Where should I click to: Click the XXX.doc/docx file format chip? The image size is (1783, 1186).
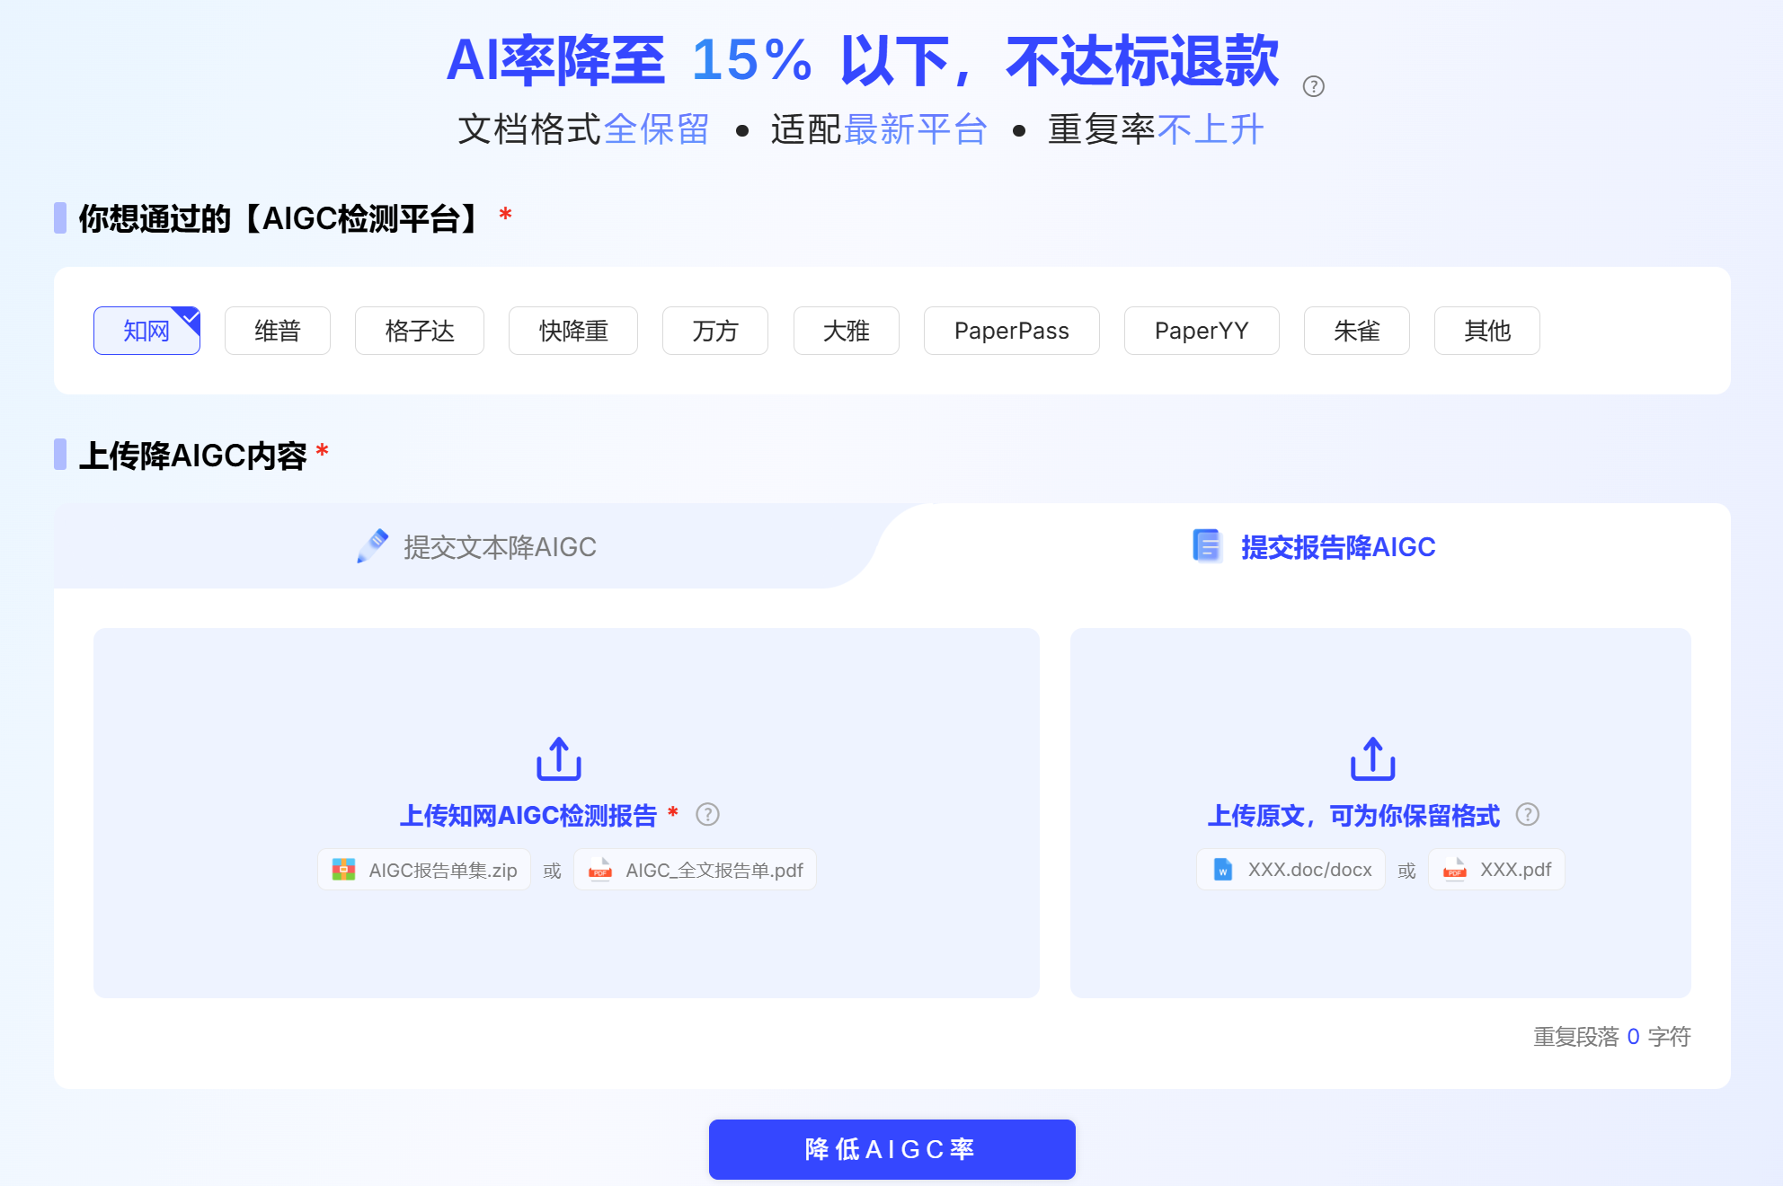(1291, 870)
